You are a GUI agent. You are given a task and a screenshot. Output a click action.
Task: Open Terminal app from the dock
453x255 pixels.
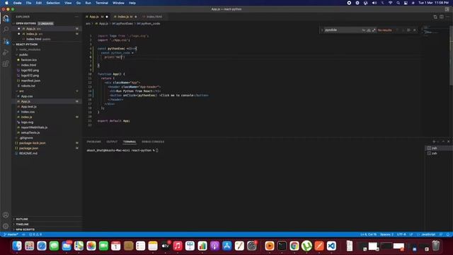[x=282, y=246]
